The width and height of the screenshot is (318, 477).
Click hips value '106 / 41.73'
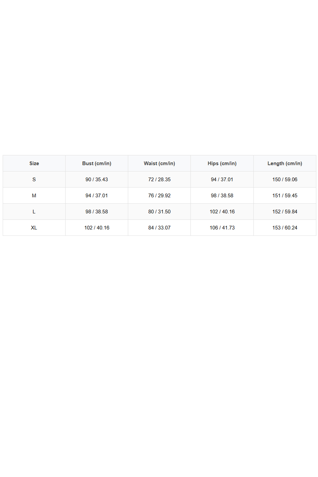click(x=222, y=228)
